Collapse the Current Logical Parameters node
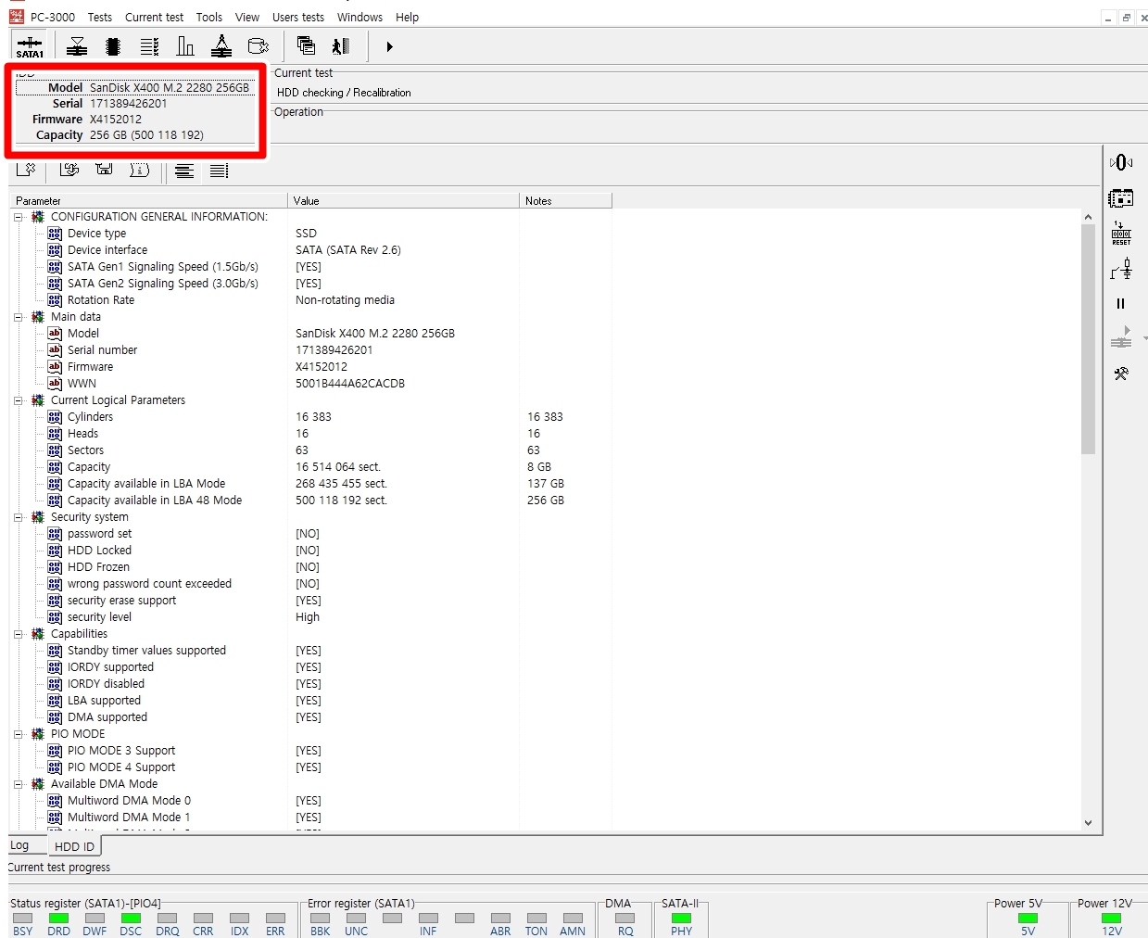This screenshot has width=1148, height=938. pos(18,400)
